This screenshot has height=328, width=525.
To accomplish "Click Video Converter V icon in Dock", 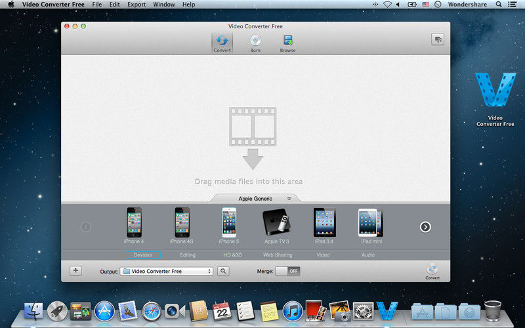I will pyautogui.click(x=387, y=310).
